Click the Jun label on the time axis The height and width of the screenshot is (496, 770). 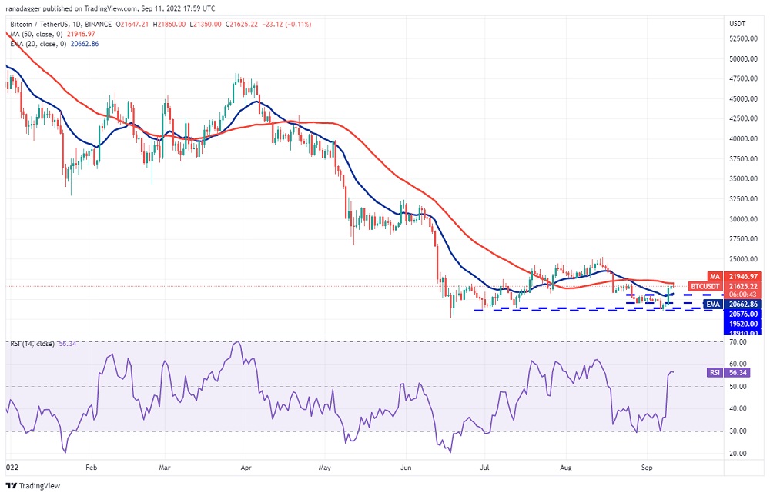pos(405,466)
